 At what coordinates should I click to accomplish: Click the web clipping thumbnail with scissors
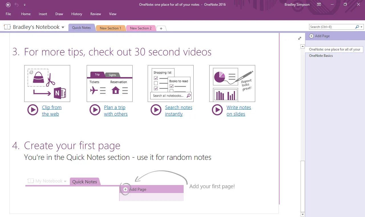click(x=47, y=83)
